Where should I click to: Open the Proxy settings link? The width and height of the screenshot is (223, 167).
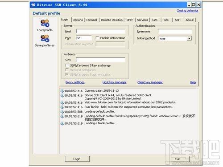[75, 82]
